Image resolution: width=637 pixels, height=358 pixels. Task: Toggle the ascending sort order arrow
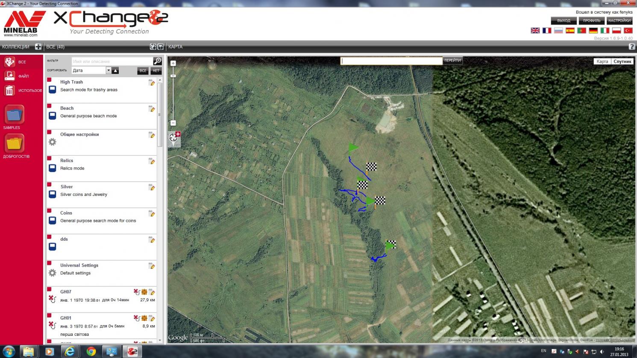click(x=115, y=70)
